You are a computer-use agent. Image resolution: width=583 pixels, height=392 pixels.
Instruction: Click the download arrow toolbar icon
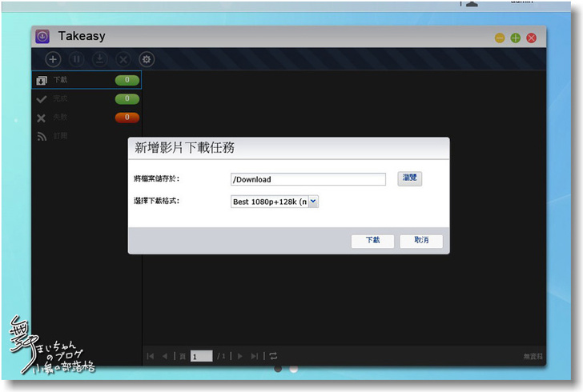coord(99,59)
